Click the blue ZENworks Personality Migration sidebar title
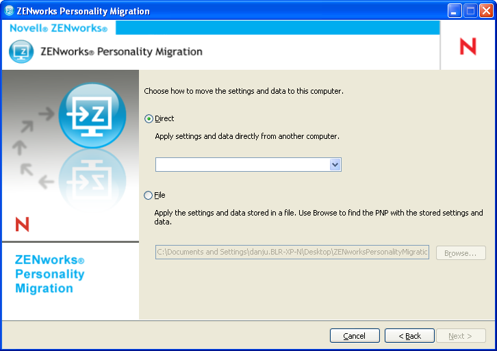 (x=50, y=274)
